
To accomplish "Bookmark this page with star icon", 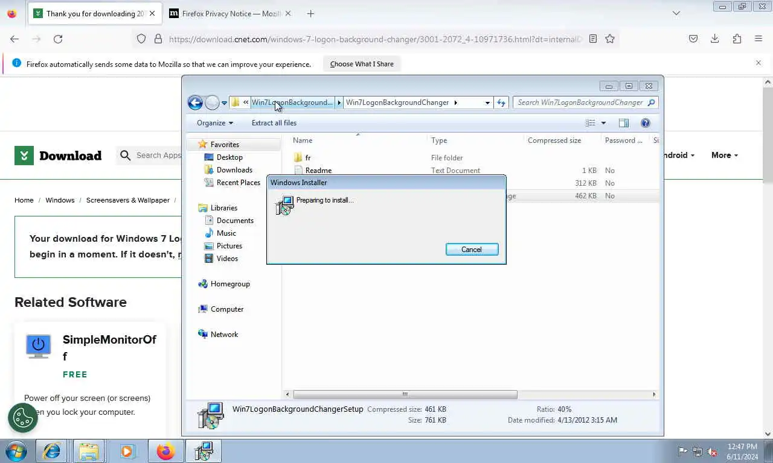I will click(x=610, y=39).
